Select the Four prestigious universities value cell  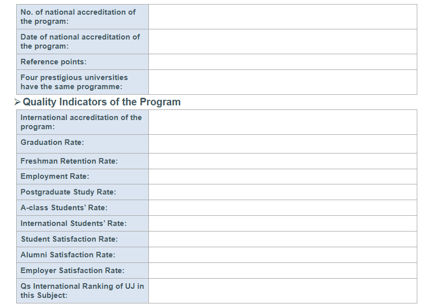(283, 82)
